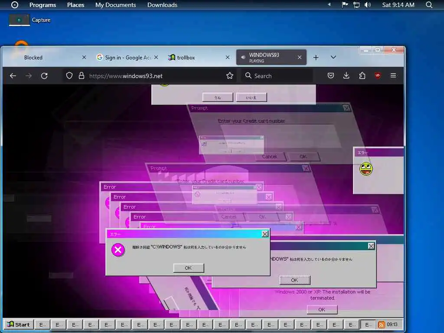
Task: Open the system volume speaker icon
Action: tap(368, 5)
